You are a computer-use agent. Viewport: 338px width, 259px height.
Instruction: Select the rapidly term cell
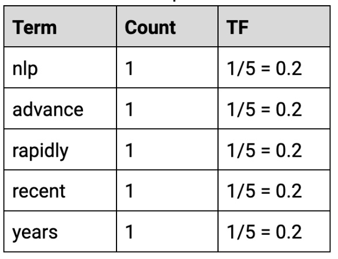pos(60,150)
